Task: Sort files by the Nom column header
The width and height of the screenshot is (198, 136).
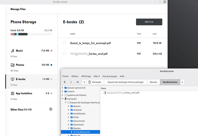Action: 104,88
